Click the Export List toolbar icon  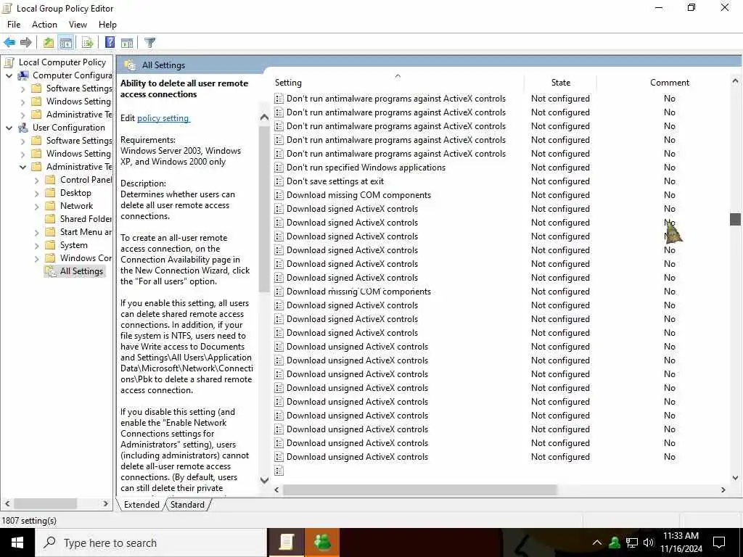88,42
